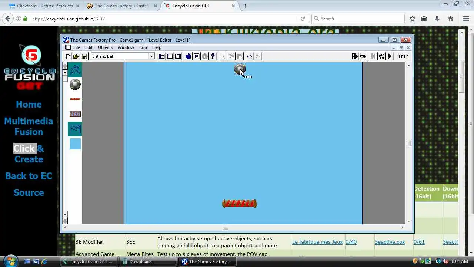
Task: Click the '0/40' detection link
Action: coord(351,242)
